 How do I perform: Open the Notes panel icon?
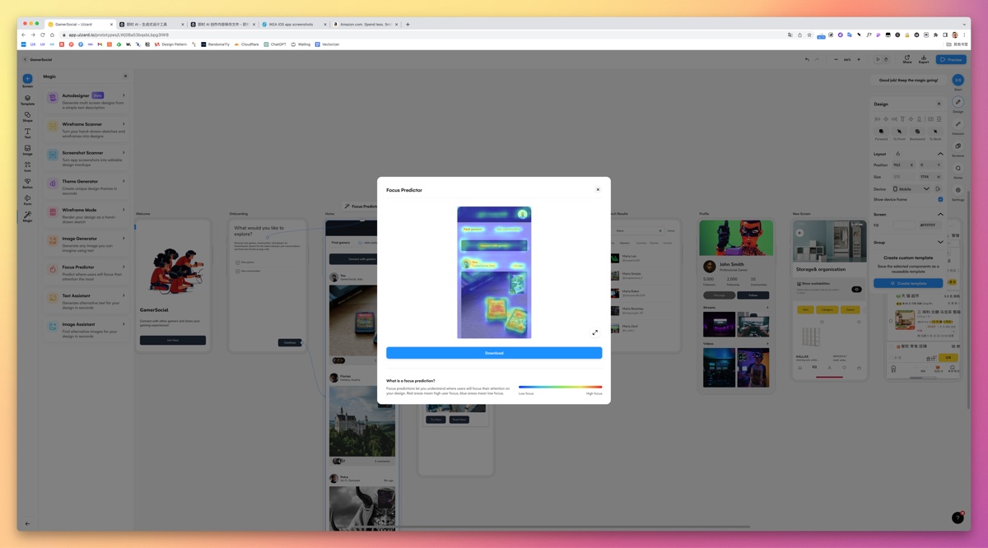958,170
